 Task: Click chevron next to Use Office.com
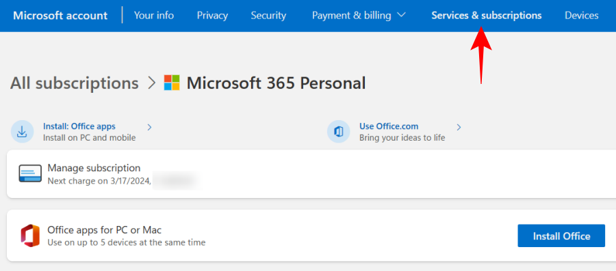(x=459, y=127)
